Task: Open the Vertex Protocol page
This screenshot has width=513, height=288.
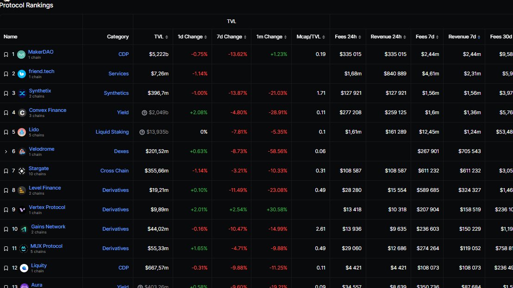Action: click(47, 208)
